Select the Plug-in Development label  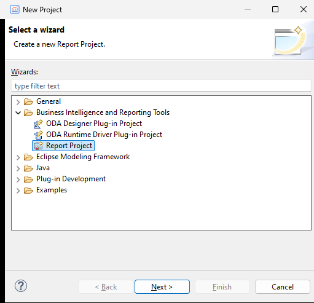click(x=71, y=179)
